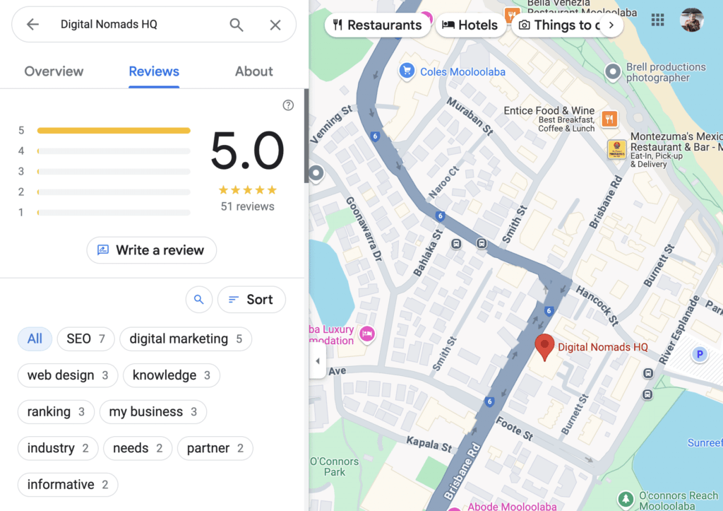
Task: Select the Reviews tab
Action: click(153, 71)
